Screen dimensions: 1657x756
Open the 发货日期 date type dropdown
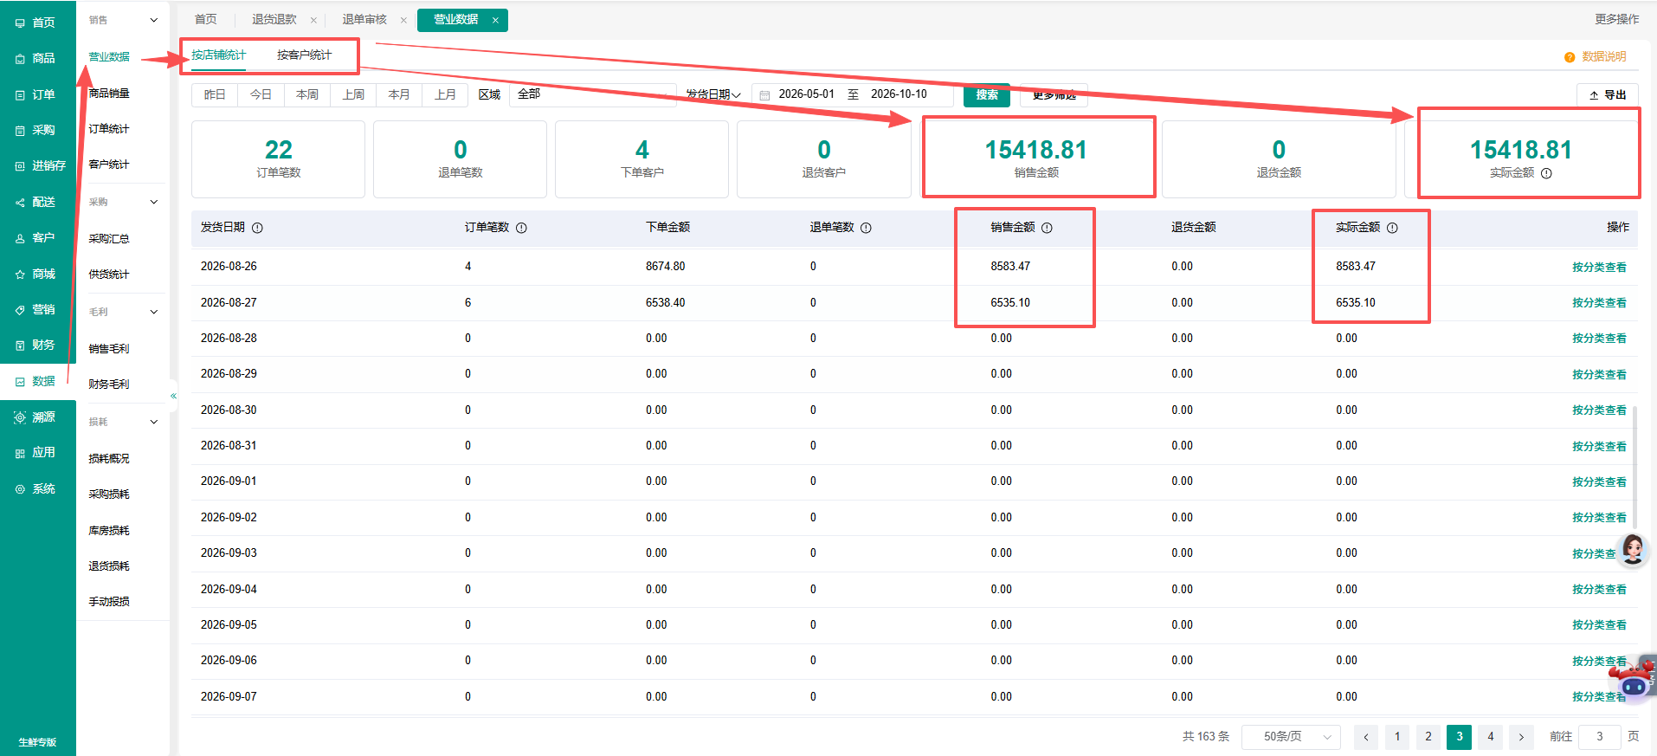713,94
